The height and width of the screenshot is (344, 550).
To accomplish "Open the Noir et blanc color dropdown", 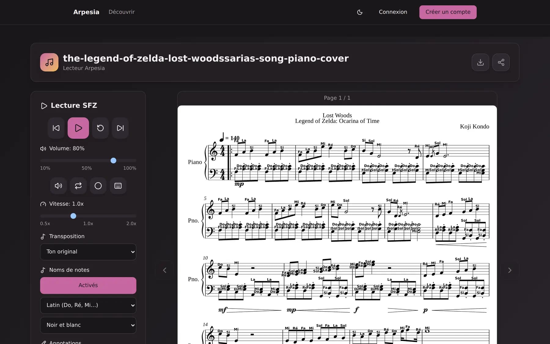I will [88, 325].
